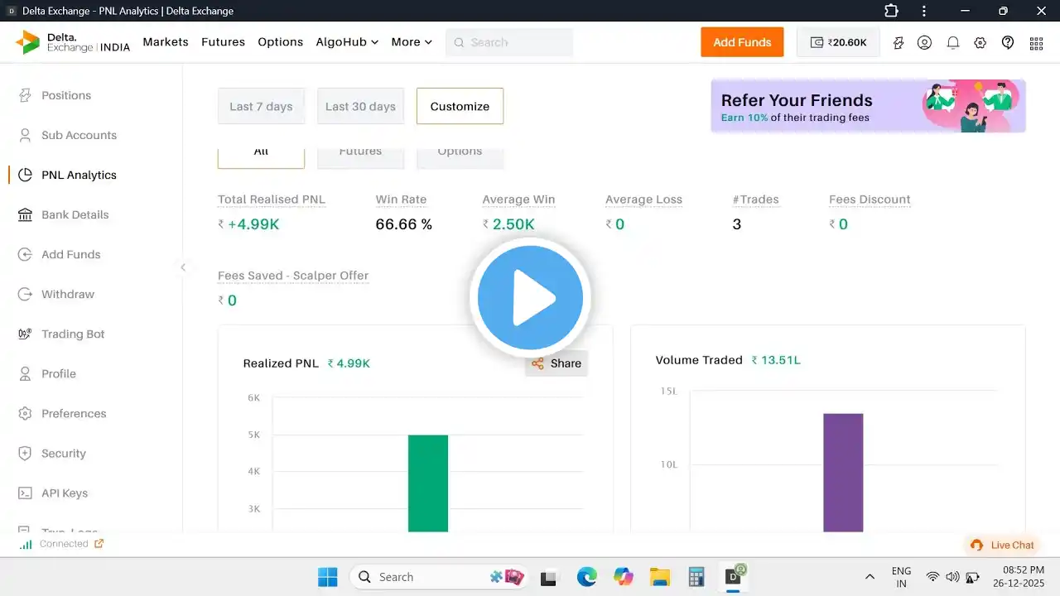Screen dimensions: 1060x596
Task: Choose the Customize date range option
Action: tap(460, 106)
